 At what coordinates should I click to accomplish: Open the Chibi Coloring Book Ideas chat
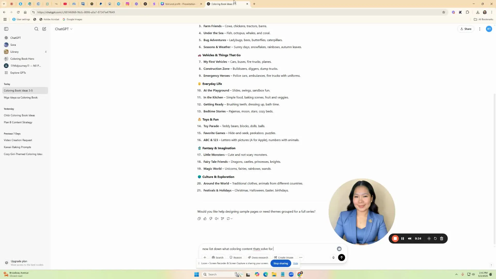click(19, 115)
